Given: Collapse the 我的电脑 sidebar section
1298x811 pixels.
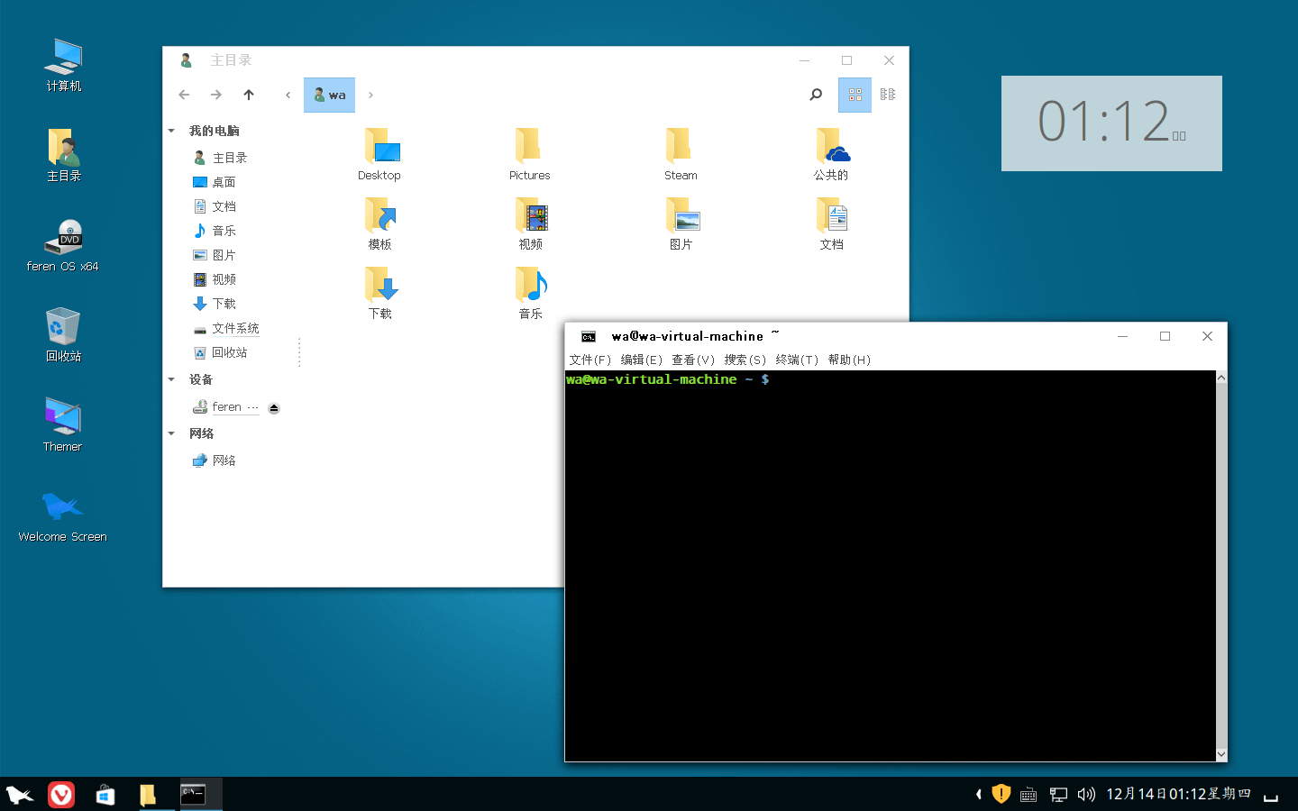Looking at the screenshot, I should [x=171, y=131].
